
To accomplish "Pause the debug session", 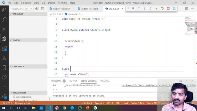I will coord(133,8).
